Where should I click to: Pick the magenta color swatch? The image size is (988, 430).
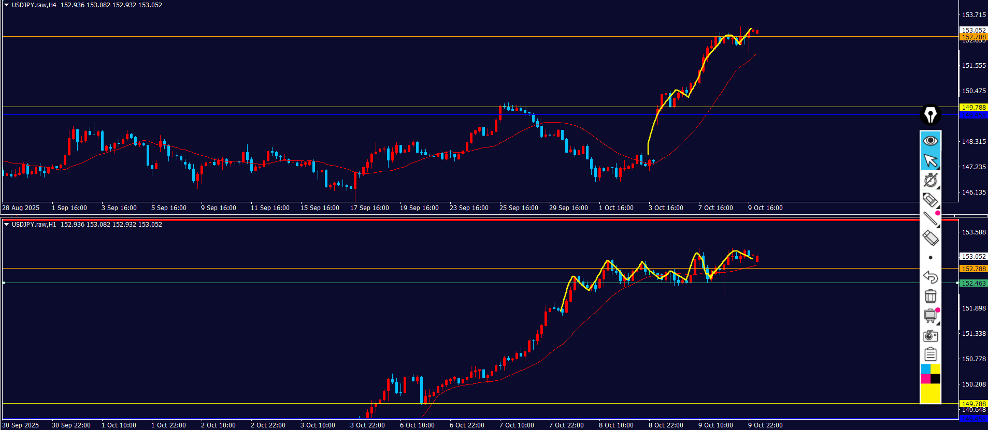point(925,379)
